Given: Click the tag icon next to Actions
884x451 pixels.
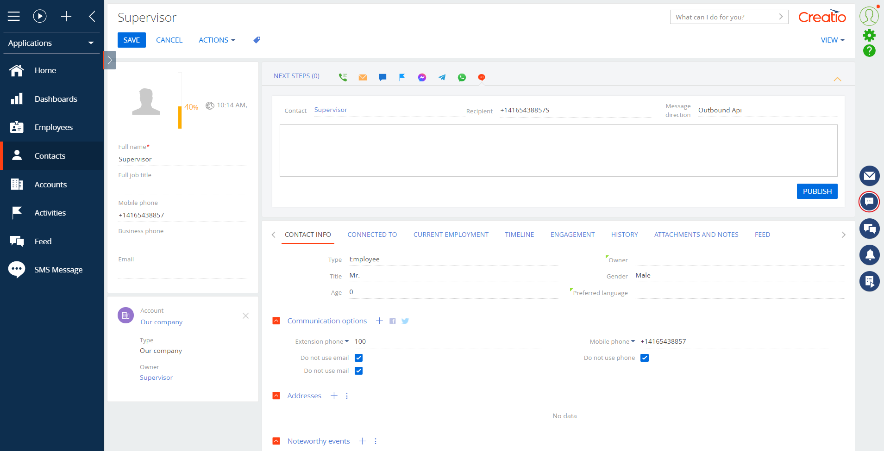Looking at the screenshot, I should pos(257,40).
